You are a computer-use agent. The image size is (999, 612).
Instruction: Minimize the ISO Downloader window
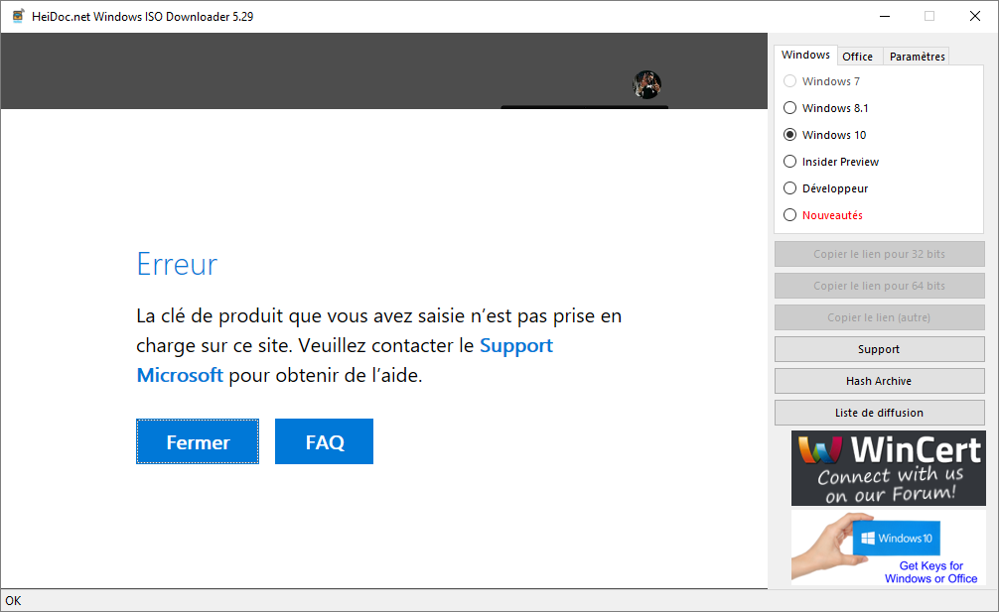[x=885, y=16]
